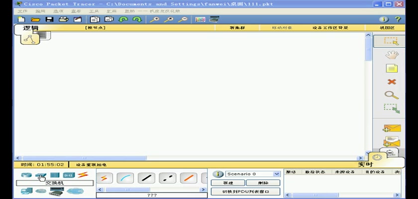The width and height of the screenshot is (418, 199).
Task: Choose the Move Layout hand tool
Action: [x=392, y=55]
